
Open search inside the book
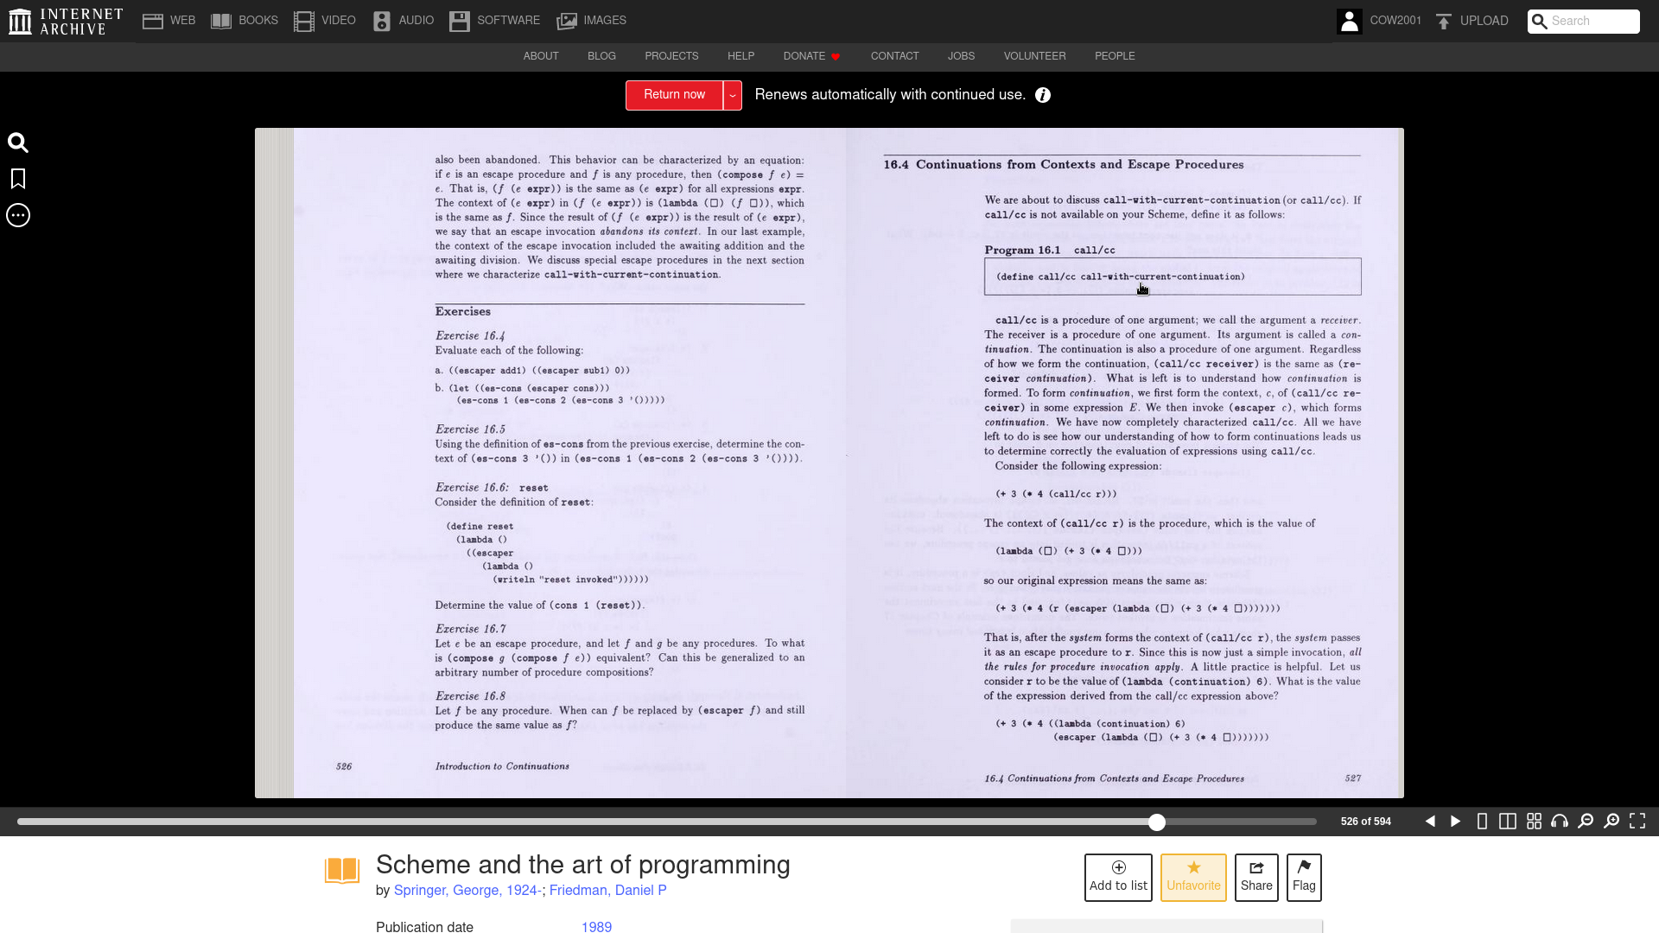[x=18, y=143]
